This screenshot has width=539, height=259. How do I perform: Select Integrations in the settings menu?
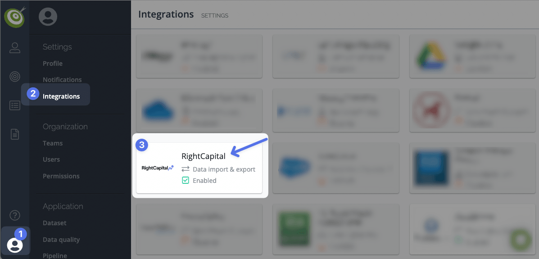[x=61, y=96]
